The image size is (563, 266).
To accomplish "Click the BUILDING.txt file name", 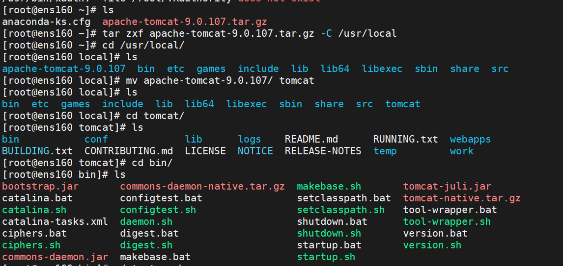I will pos(37,151).
